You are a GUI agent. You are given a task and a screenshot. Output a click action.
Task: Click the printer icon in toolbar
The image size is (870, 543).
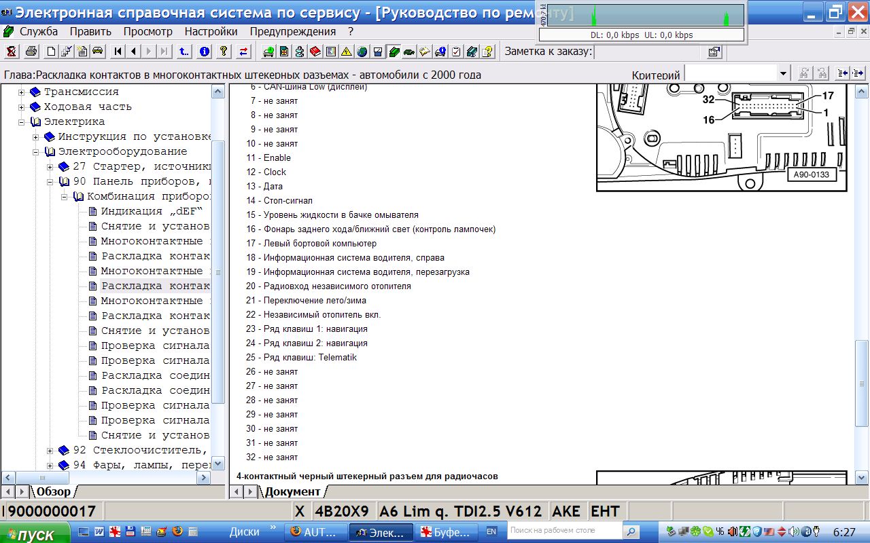click(x=31, y=52)
